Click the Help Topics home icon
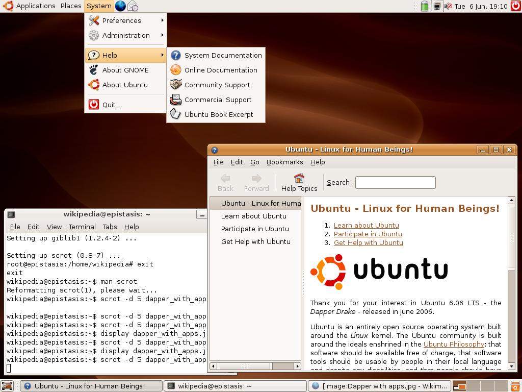This screenshot has width=522, height=392. tap(299, 178)
